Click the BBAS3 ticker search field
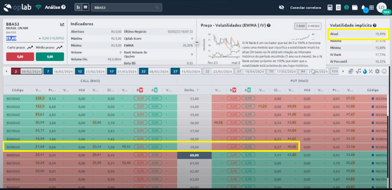Image resolution: width=392 pixels, height=190 pixels. (126, 7)
